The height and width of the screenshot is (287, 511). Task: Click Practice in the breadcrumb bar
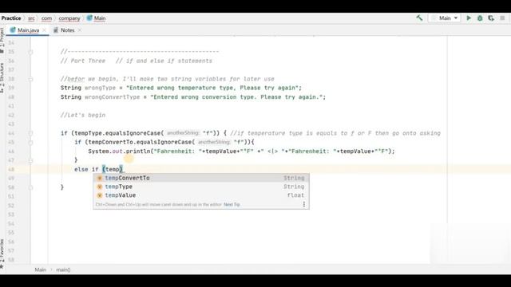click(x=11, y=18)
